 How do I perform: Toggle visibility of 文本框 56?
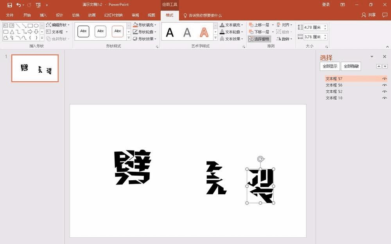[x=384, y=85]
